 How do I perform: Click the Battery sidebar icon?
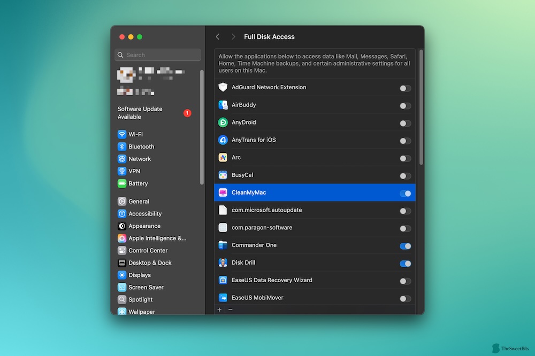(x=122, y=183)
